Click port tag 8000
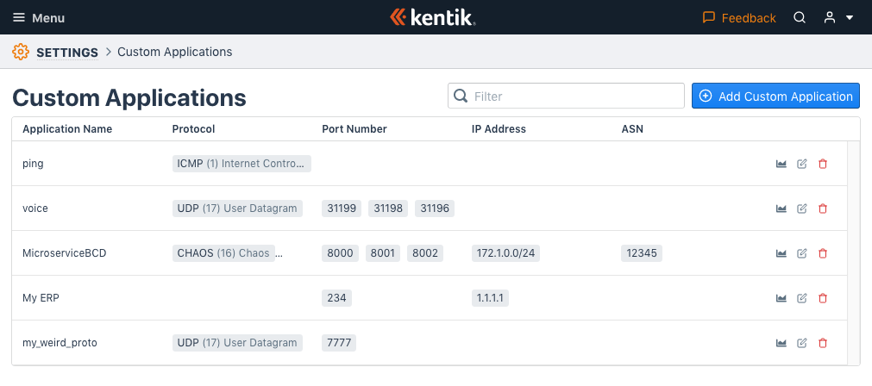This screenshot has width=872, height=386. [341, 253]
